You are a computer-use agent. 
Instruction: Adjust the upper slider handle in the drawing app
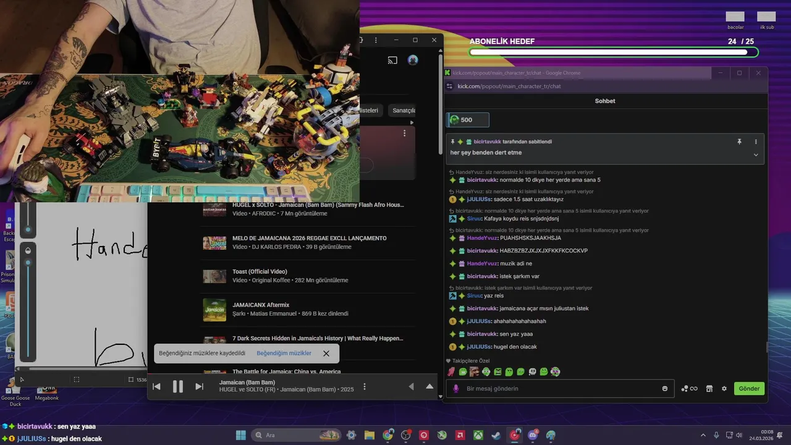tap(28, 229)
